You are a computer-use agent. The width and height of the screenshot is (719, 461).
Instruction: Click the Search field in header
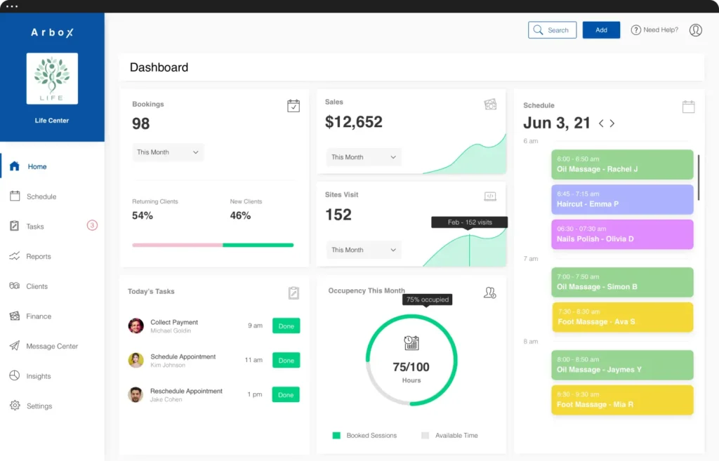click(x=552, y=30)
